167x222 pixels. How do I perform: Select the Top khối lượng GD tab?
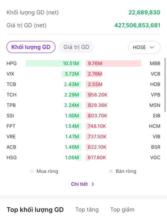tap(35, 210)
